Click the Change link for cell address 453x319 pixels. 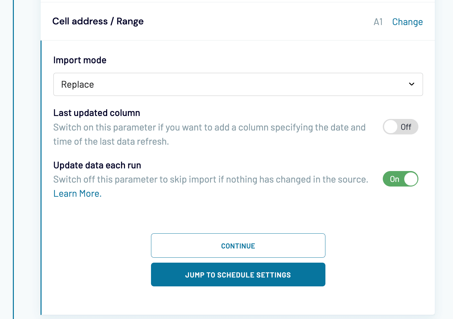(408, 22)
